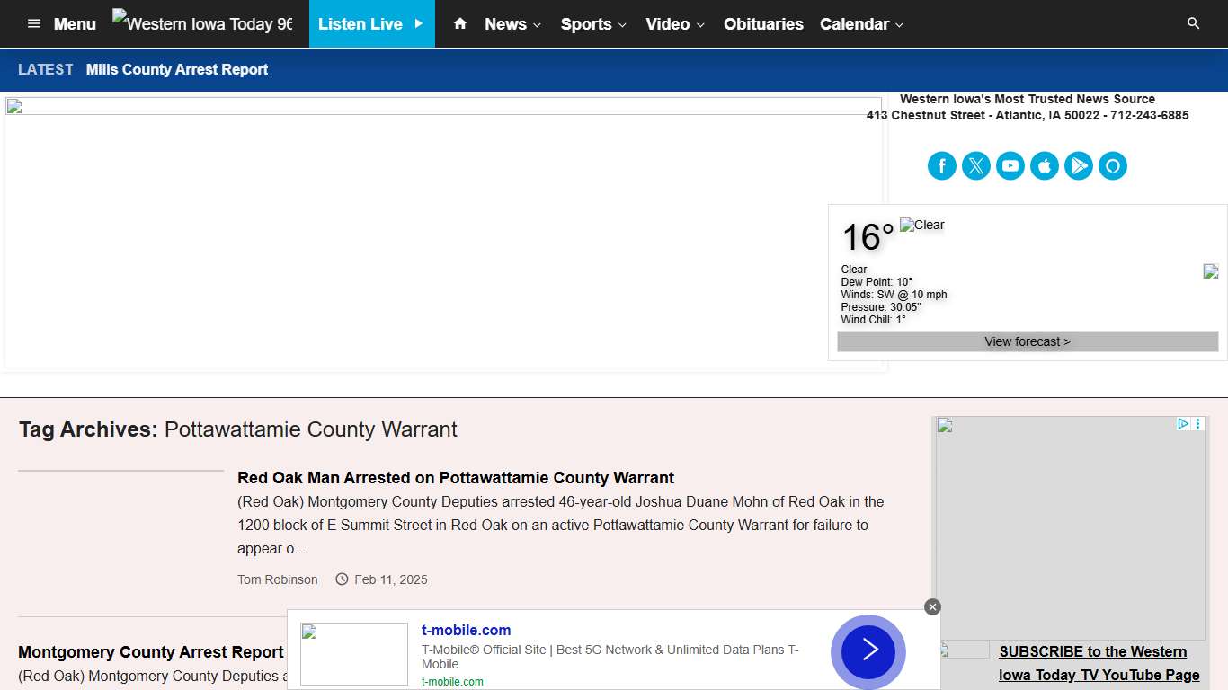Expand the Sports dropdown
The image size is (1228, 690).
click(x=587, y=24)
